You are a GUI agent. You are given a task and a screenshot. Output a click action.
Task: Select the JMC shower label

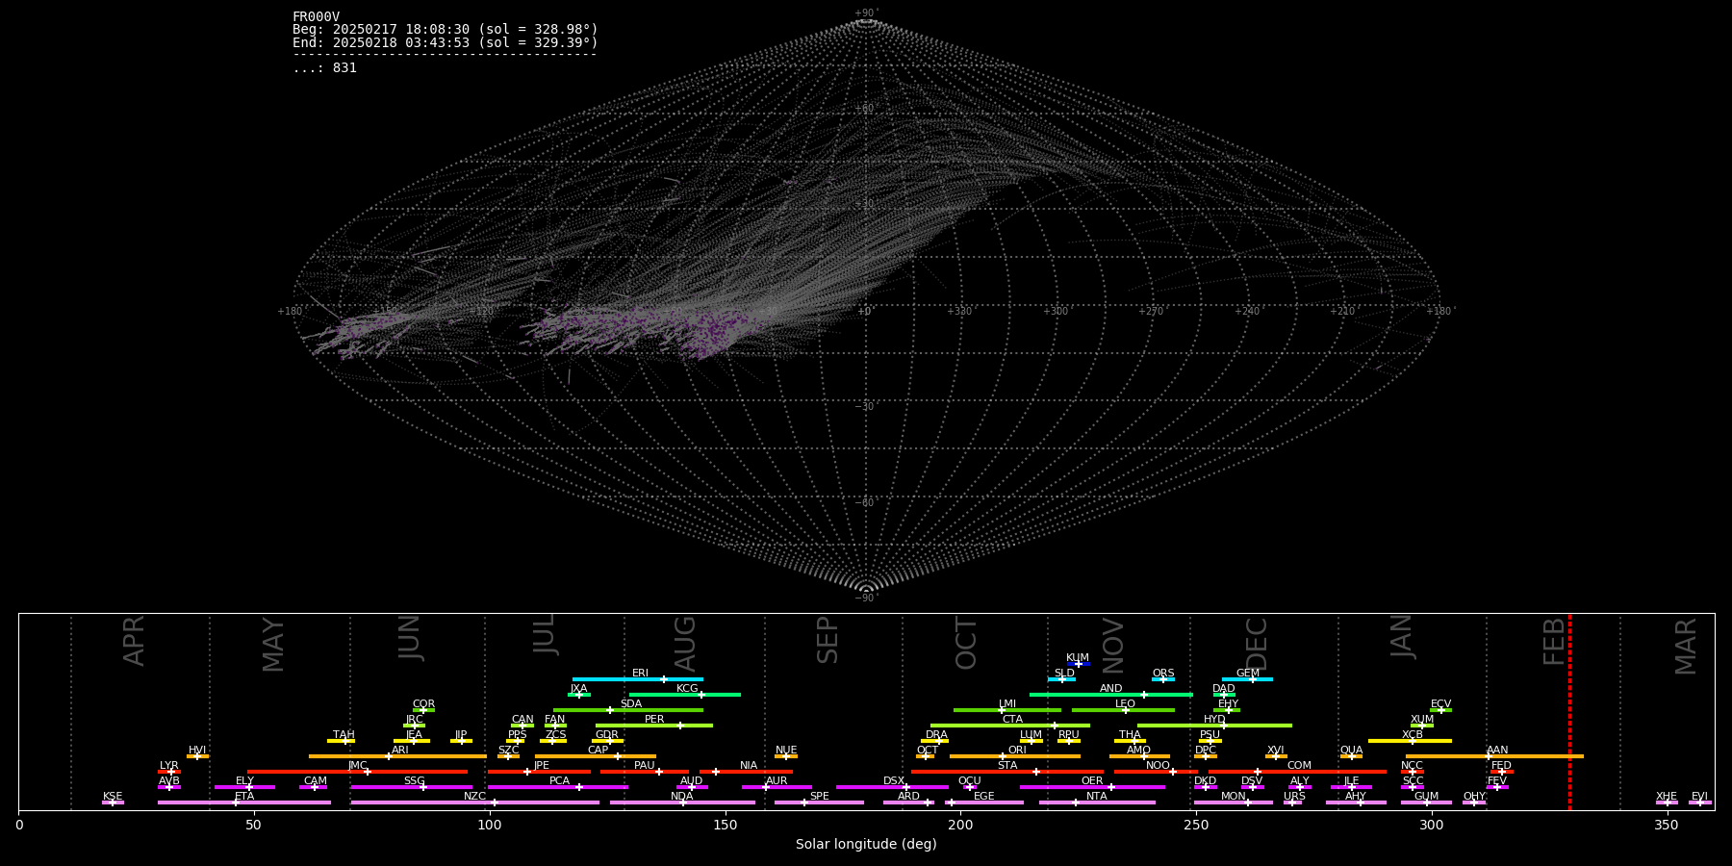click(358, 765)
